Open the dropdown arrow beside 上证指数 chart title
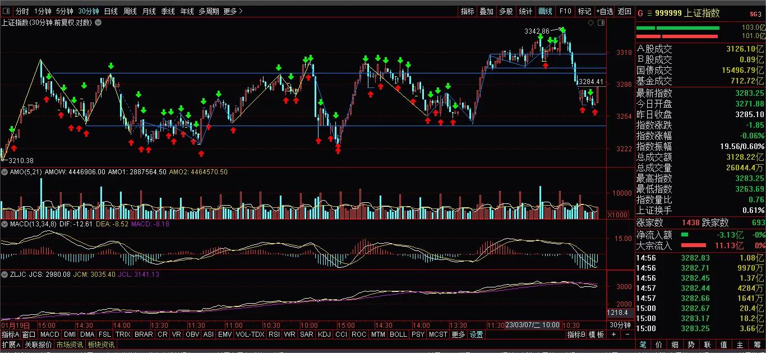The width and height of the screenshot is (766, 353). click(x=98, y=22)
